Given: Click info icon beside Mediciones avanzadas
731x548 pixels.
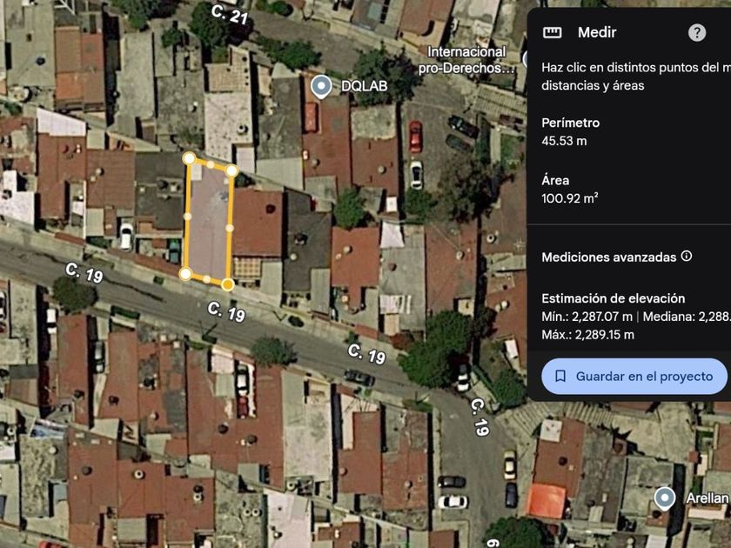Looking at the screenshot, I should pyautogui.click(x=687, y=256).
